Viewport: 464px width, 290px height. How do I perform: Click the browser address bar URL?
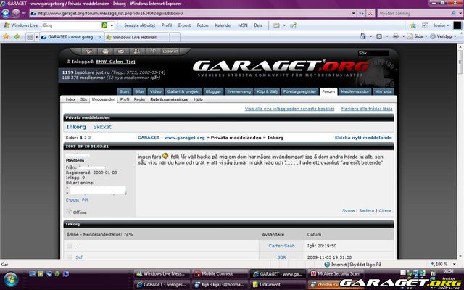click(189, 13)
